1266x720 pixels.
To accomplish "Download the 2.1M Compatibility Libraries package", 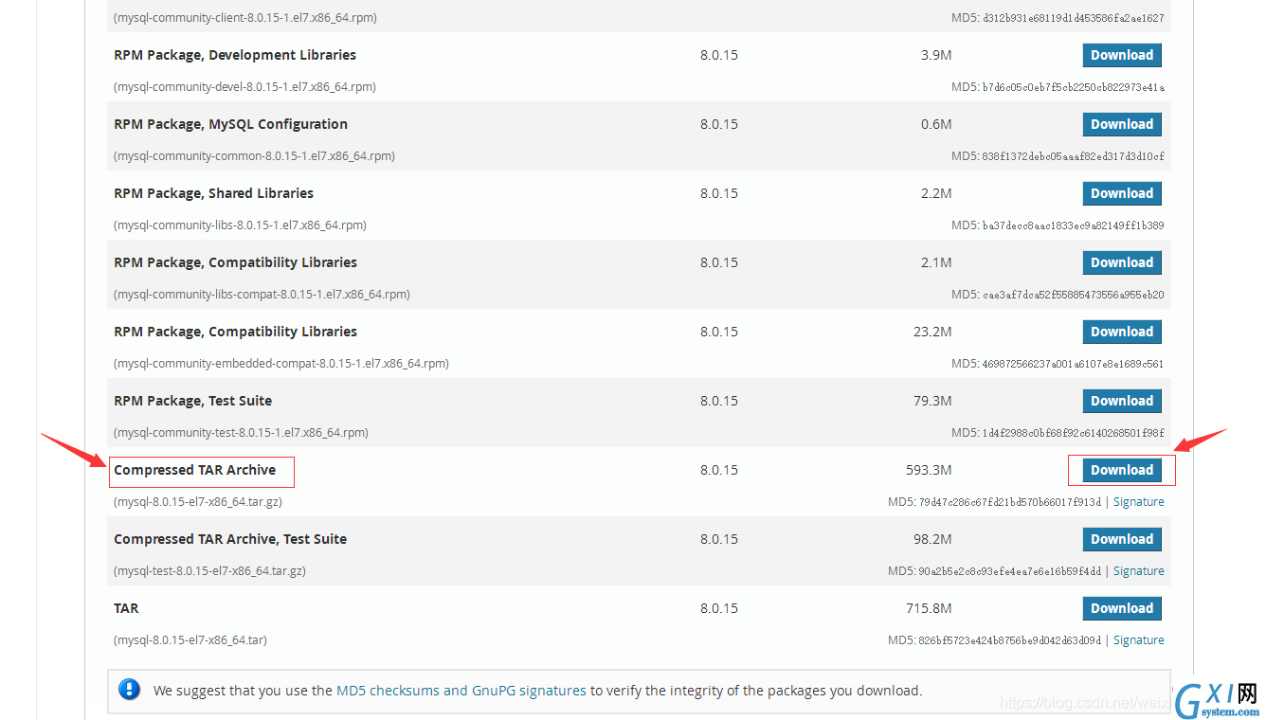I will pos(1122,262).
